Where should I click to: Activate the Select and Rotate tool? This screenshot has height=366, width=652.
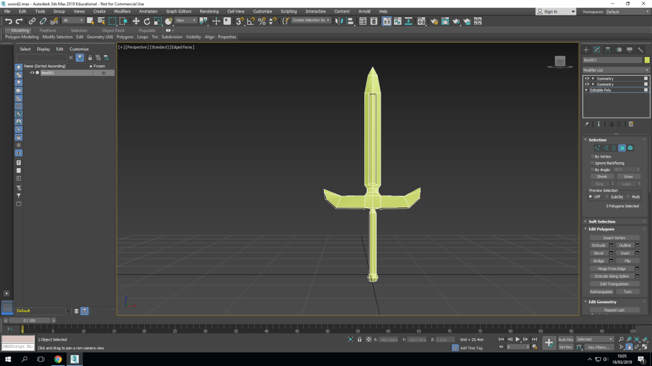147,21
